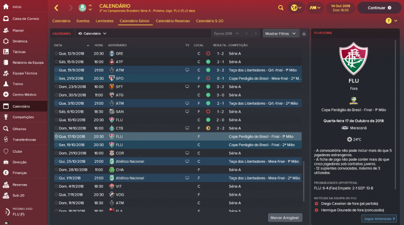
Task: Toggle the selector on the Qua 17/10/2018 row
Action: [x=56, y=137]
